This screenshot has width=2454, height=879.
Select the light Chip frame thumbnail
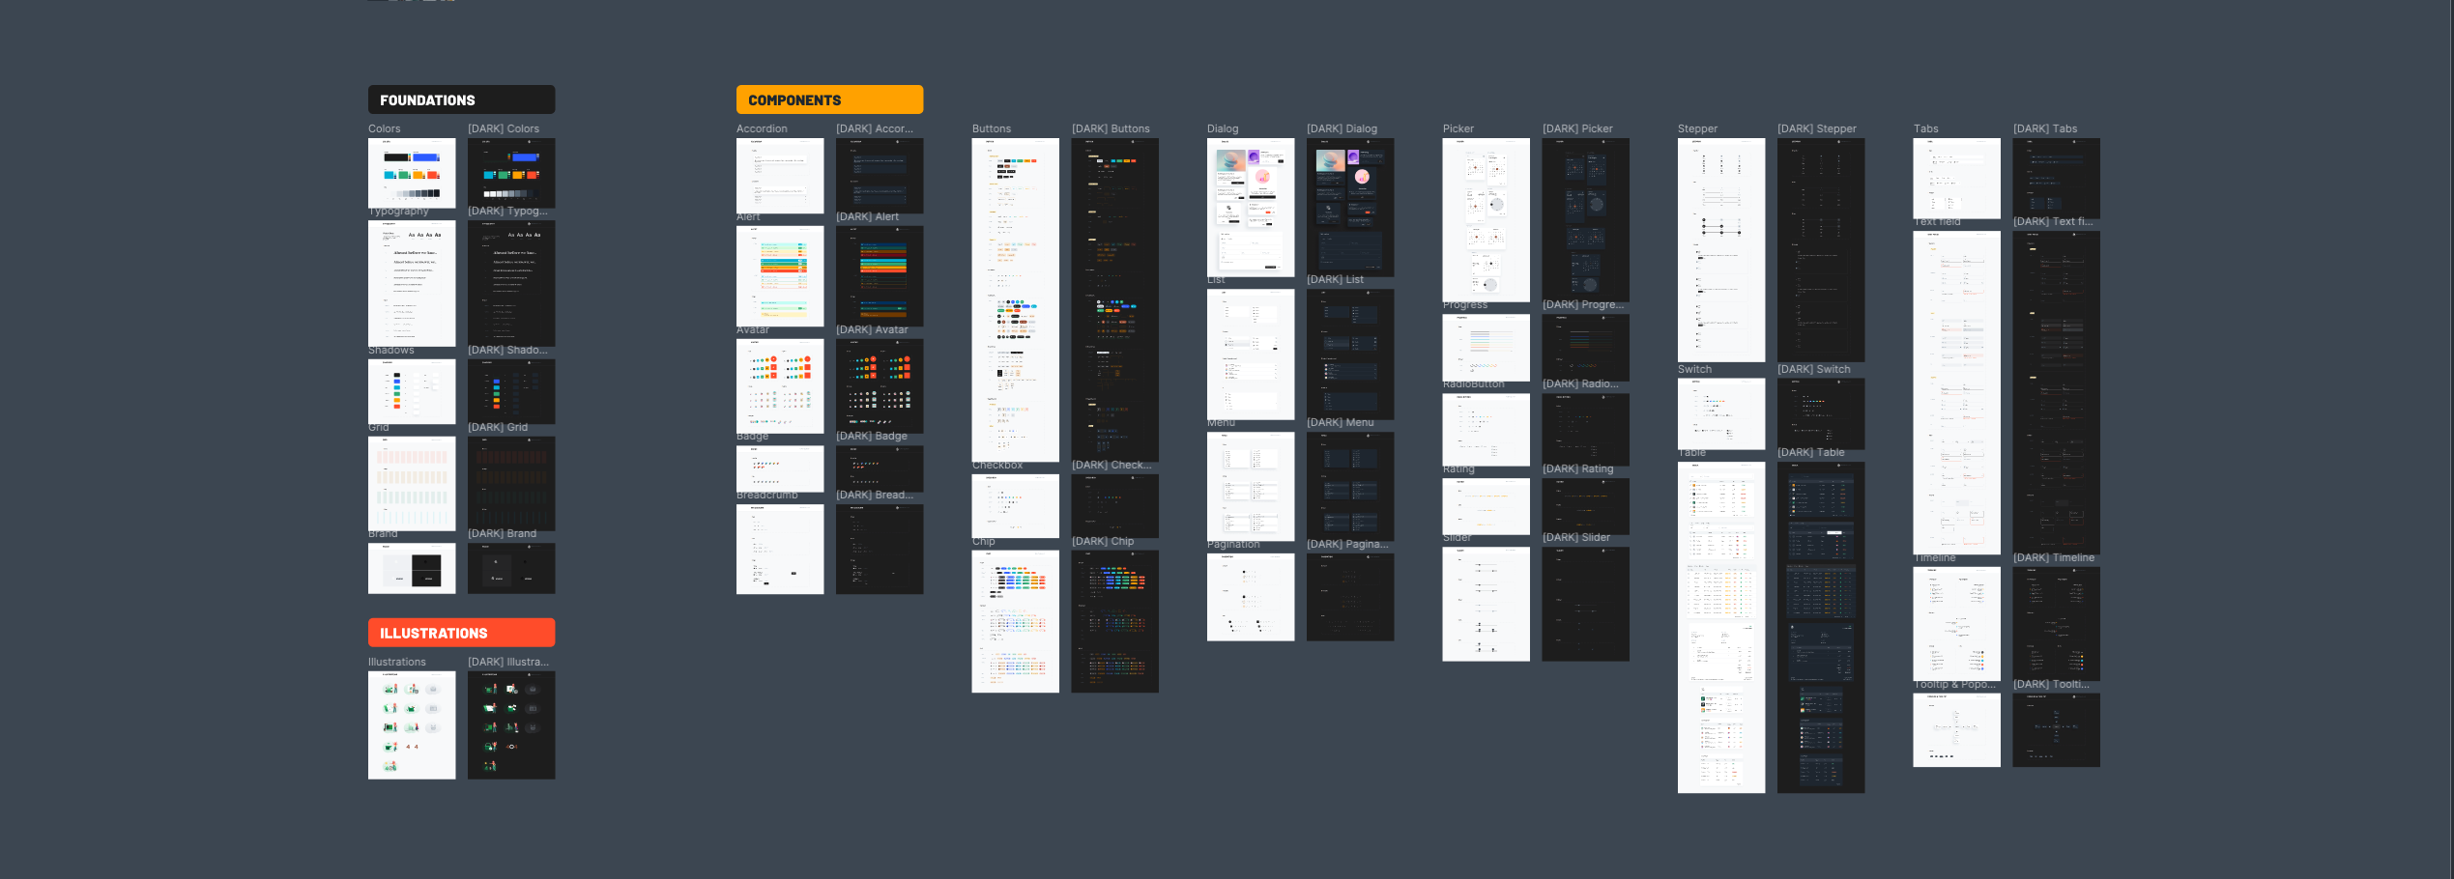(1015, 621)
